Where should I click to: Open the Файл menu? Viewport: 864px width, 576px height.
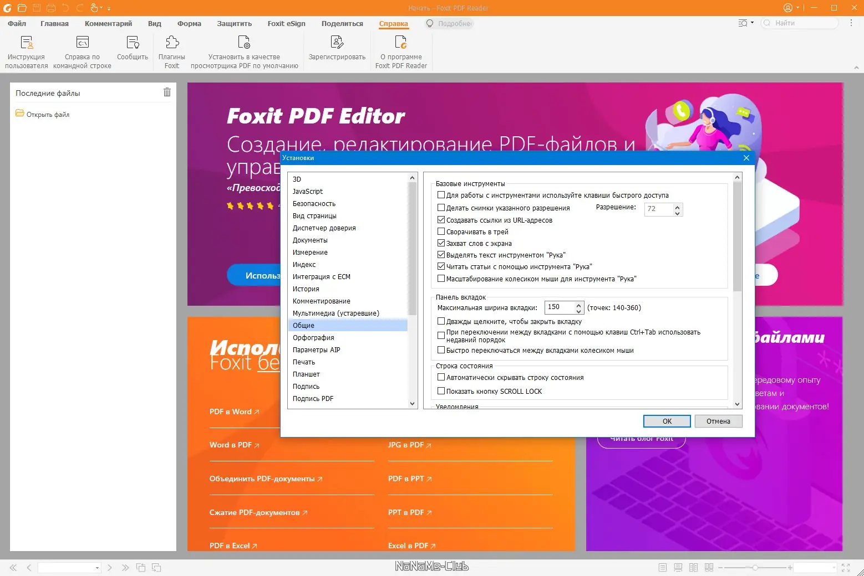pyautogui.click(x=17, y=24)
